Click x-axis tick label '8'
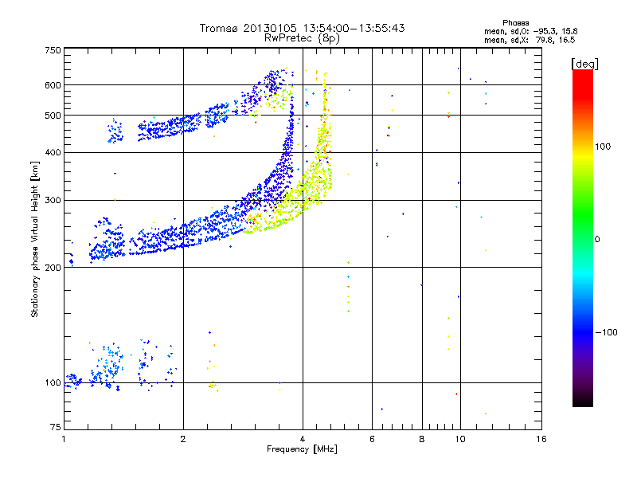The height and width of the screenshot is (478, 637). [x=422, y=439]
